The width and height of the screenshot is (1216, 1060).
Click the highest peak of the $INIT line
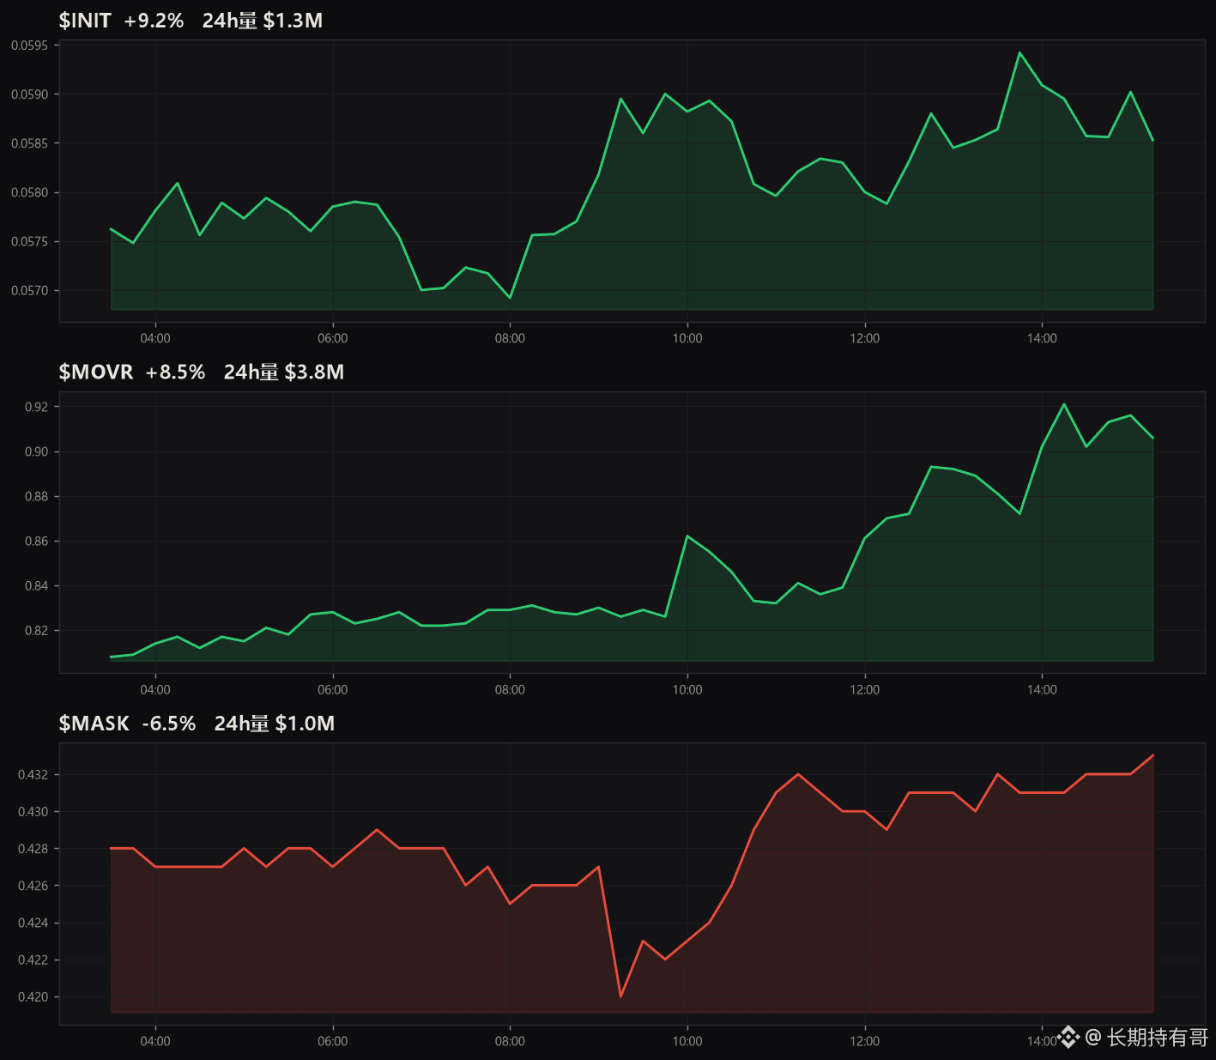point(1019,52)
